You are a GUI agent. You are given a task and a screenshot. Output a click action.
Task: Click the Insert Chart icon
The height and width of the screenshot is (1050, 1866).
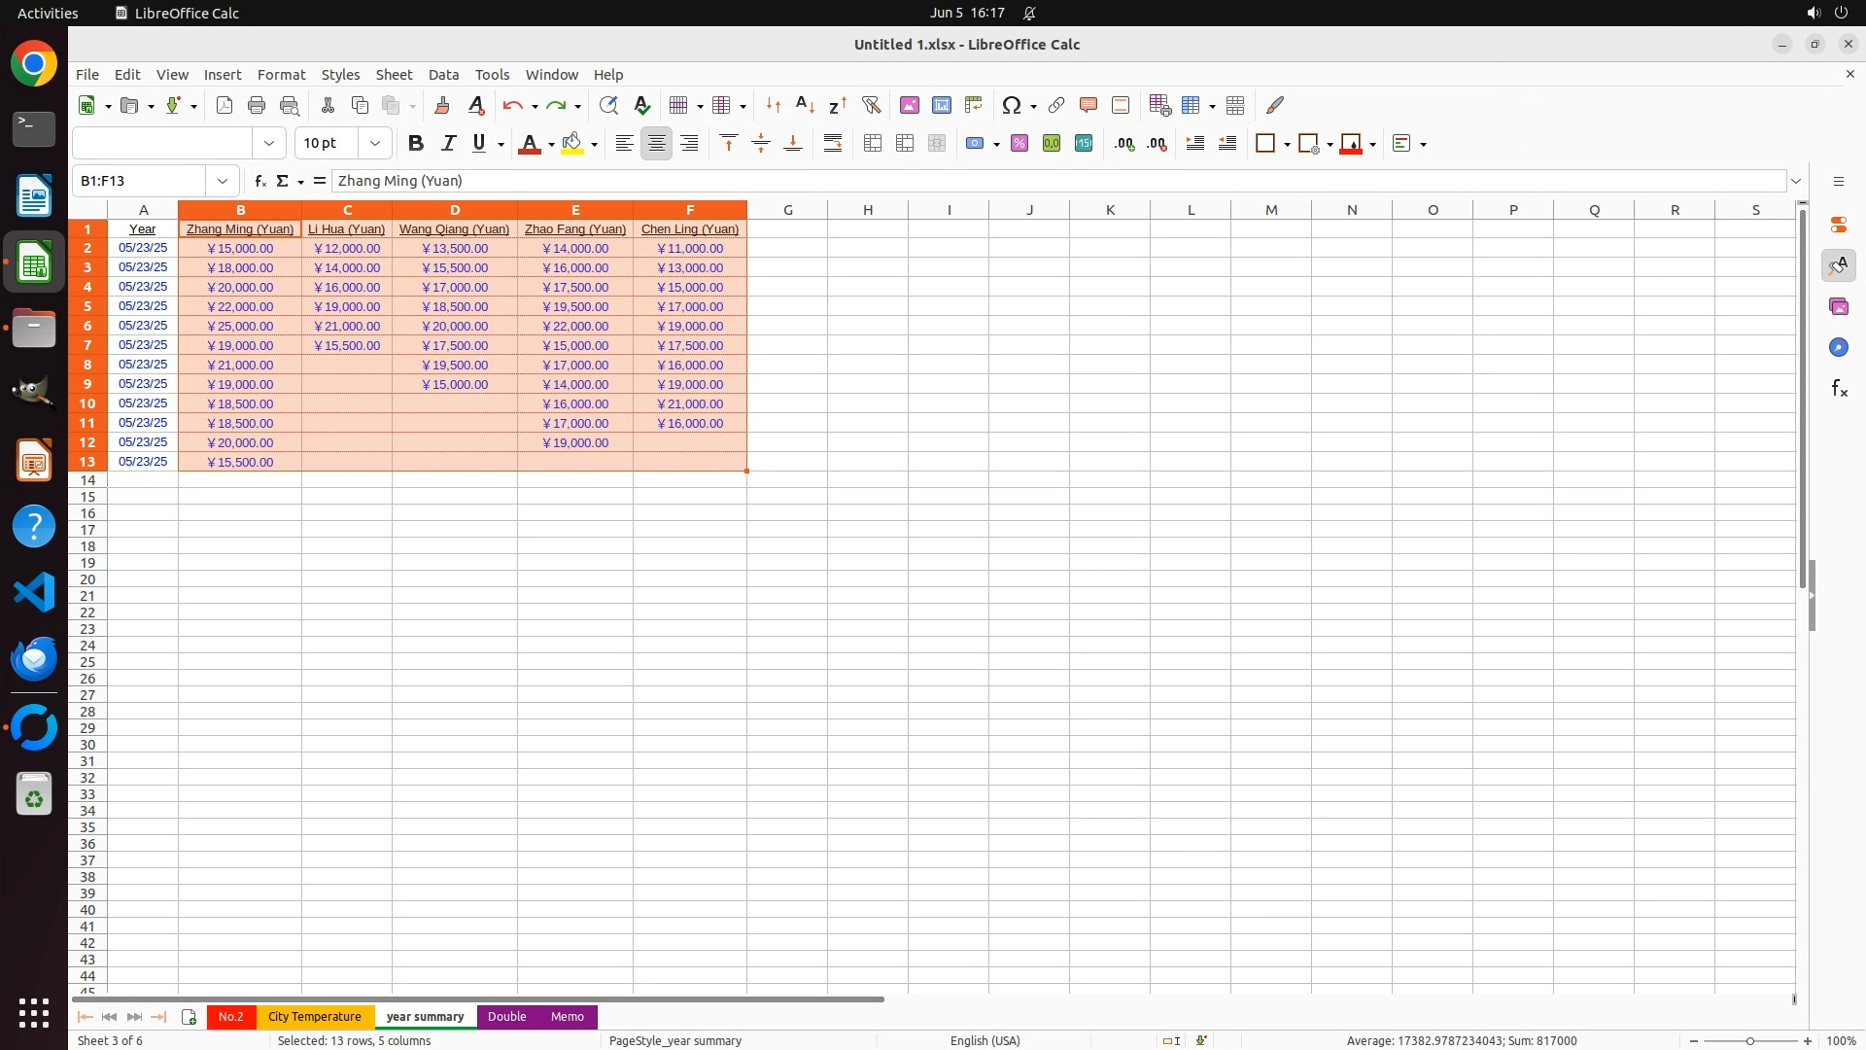click(941, 105)
